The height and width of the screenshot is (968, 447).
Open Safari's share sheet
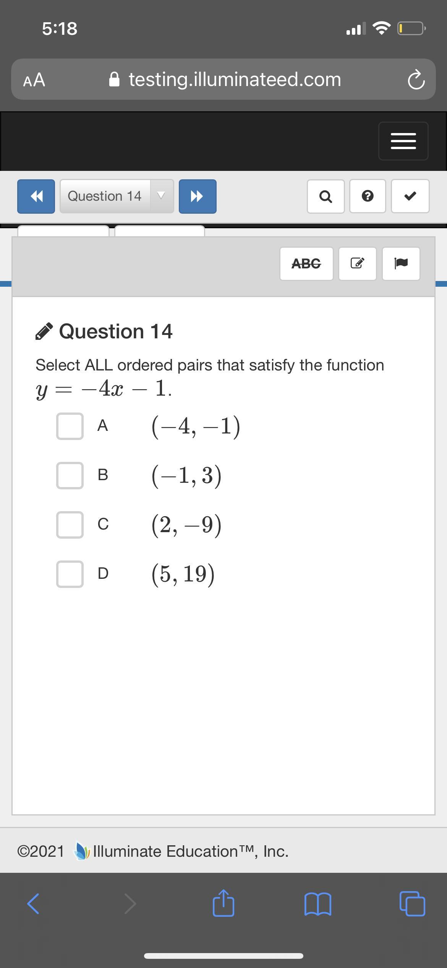click(223, 904)
